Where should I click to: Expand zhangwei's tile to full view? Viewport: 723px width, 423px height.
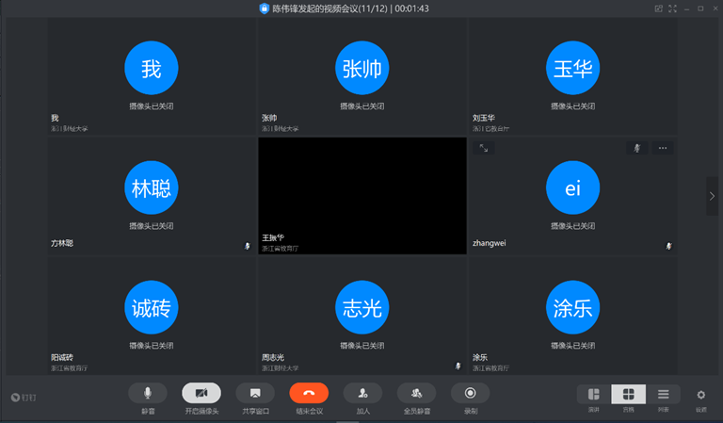[483, 148]
